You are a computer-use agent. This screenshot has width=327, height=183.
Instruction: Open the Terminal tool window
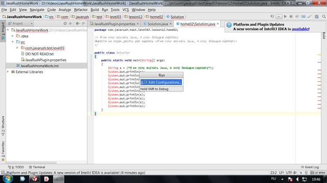(37, 167)
